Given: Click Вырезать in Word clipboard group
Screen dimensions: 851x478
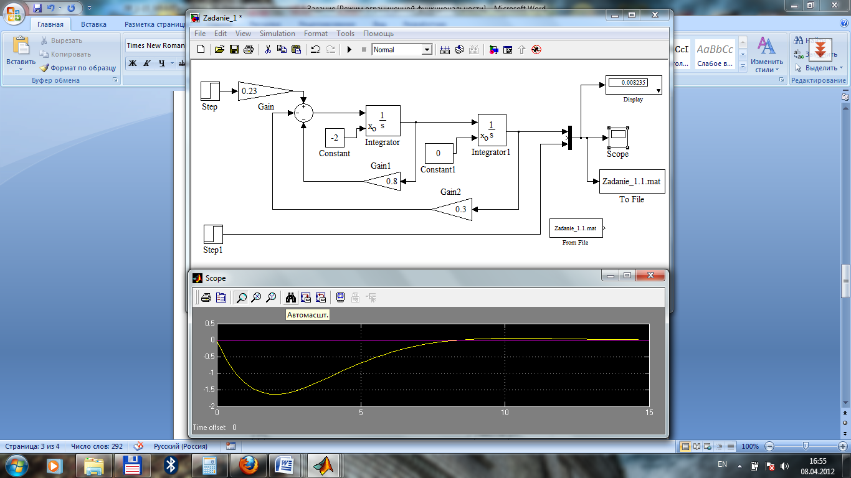Looking at the screenshot, I should [x=61, y=40].
